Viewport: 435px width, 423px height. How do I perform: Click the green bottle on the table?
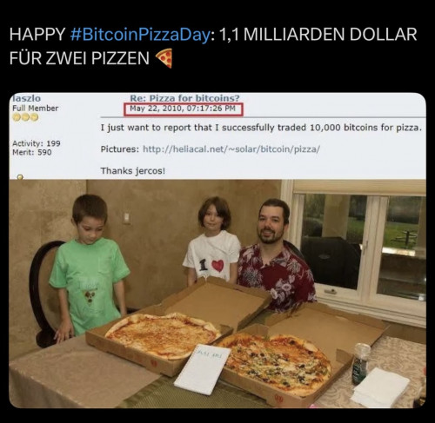coord(361,364)
